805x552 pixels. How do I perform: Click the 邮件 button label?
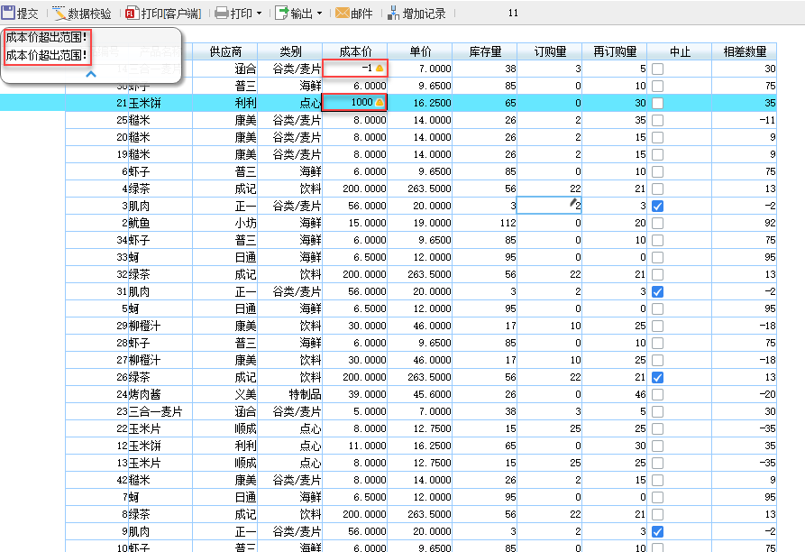tap(361, 14)
